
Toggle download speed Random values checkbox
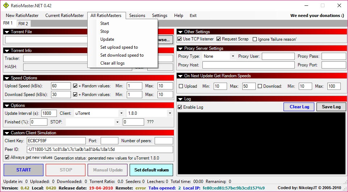(75, 95)
